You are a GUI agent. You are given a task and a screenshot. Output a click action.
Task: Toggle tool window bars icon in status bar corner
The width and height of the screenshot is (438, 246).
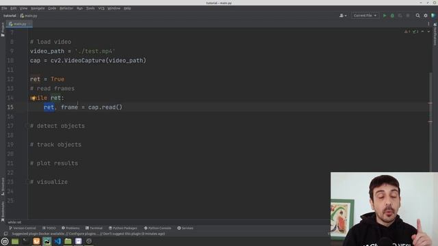5,234
